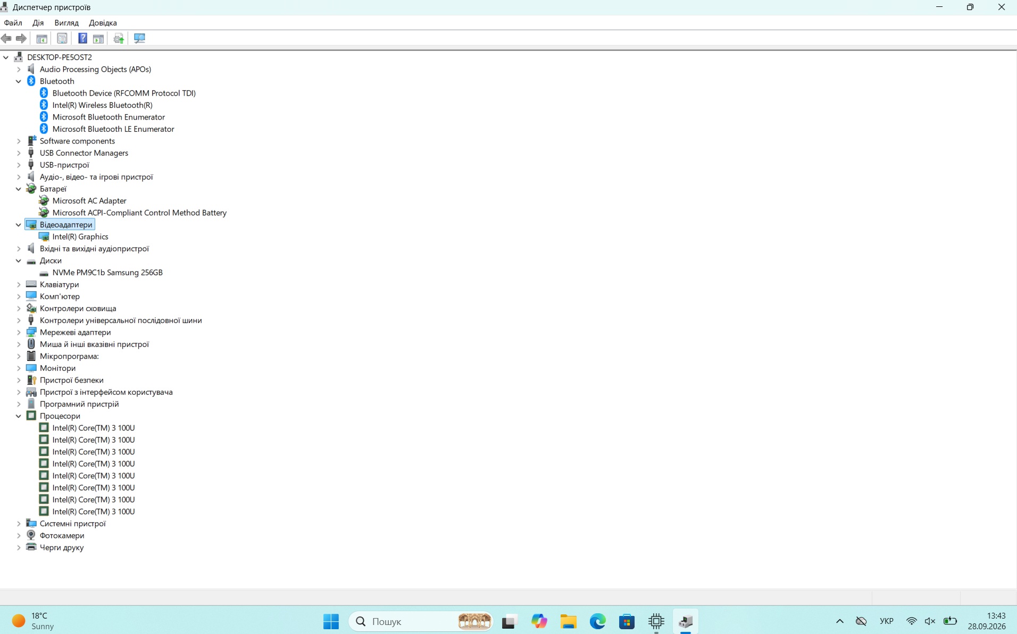This screenshot has height=634, width=1017.
Task: Click the show/hide console tree icon
Action: 41,38
